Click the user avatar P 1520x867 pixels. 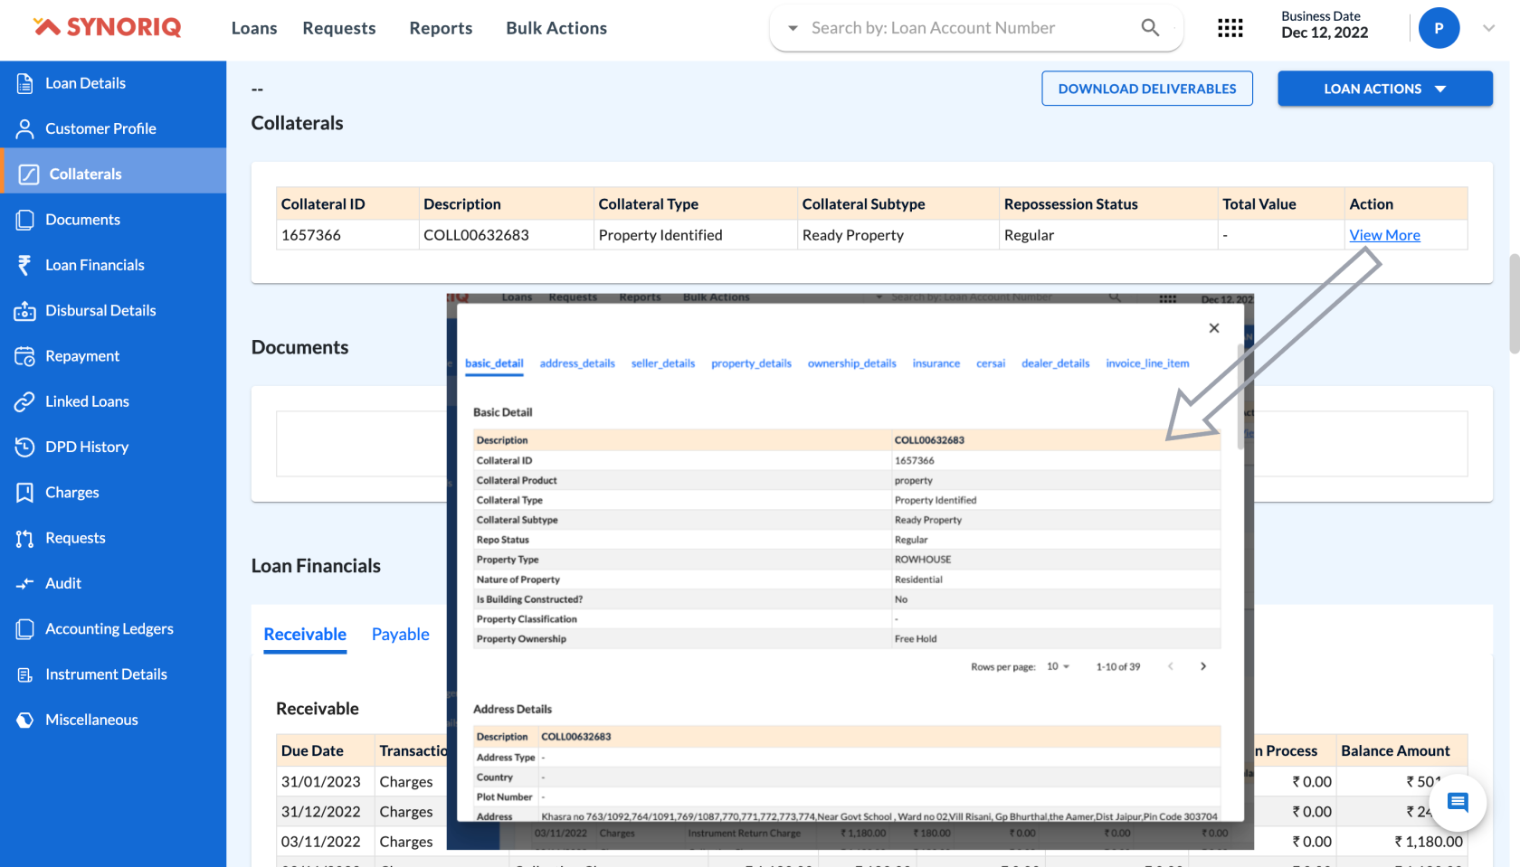click(x=1439, y=28)
